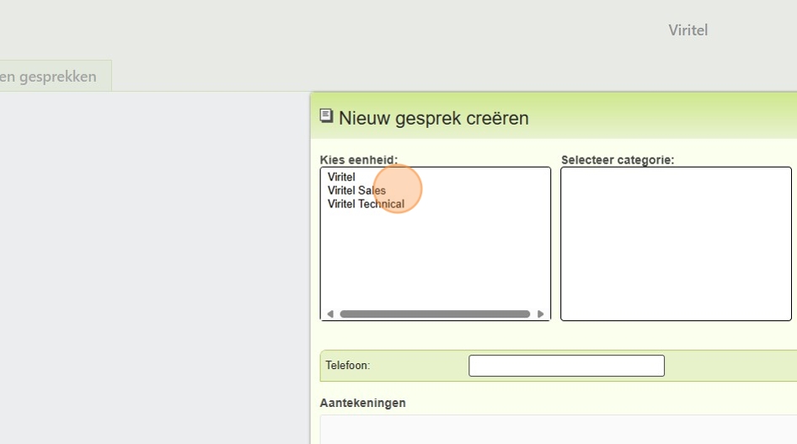
Task: Click the Telefoon input field
Action: [x=566, y=366]
